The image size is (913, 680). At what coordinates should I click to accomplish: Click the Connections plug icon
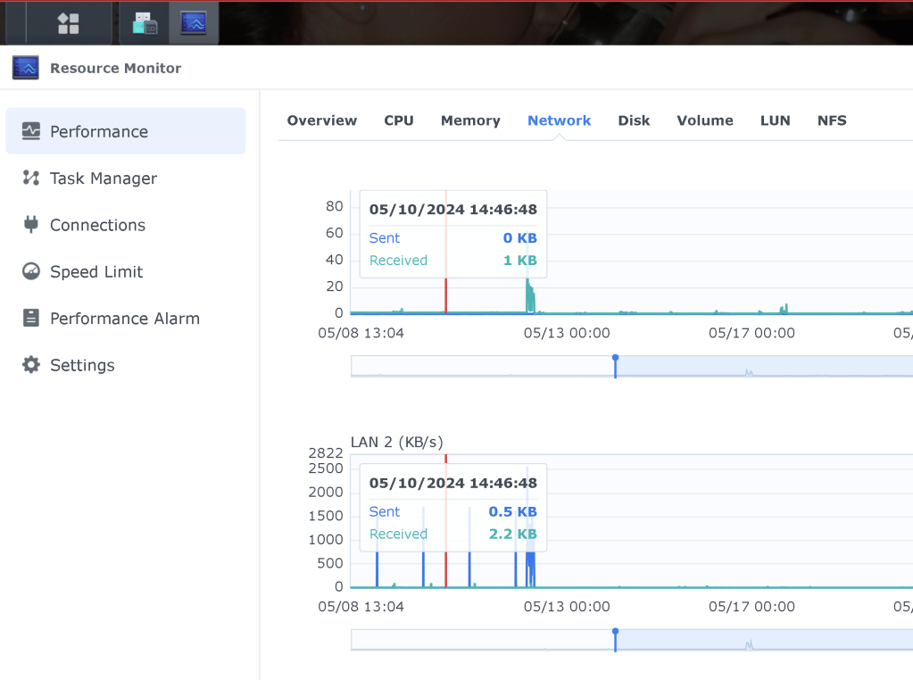coord(31,224)
